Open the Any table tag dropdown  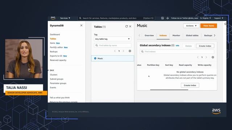(112, 39)
